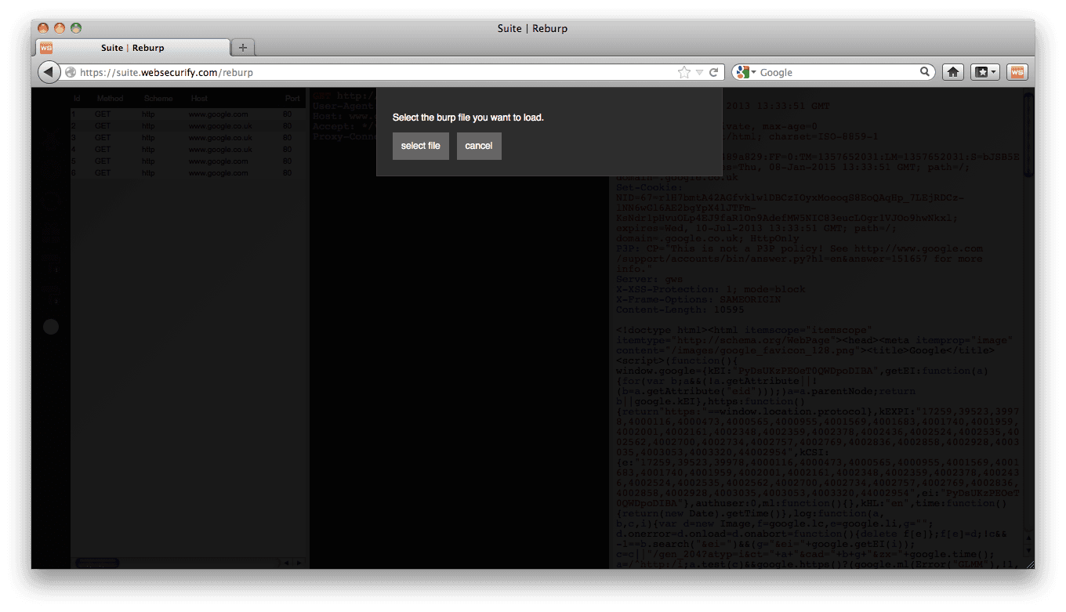1066x612 pixels.
Task: Open the URL history dropdown arrow
Action: coord(700,72)
